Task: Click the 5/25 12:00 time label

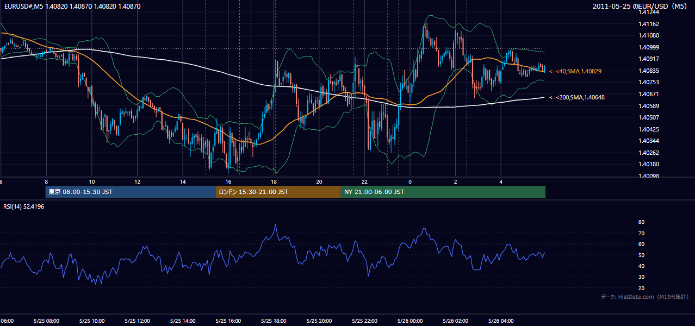Action: point(137,321)
